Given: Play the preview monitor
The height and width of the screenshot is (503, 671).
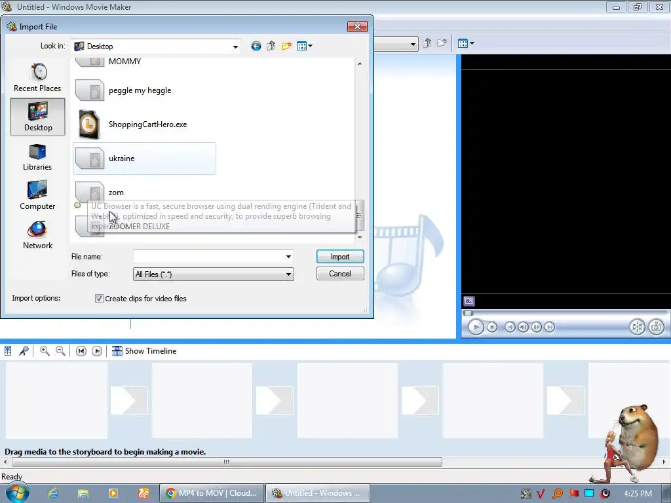Looking at the screenshot, I should tap(476, 327).
